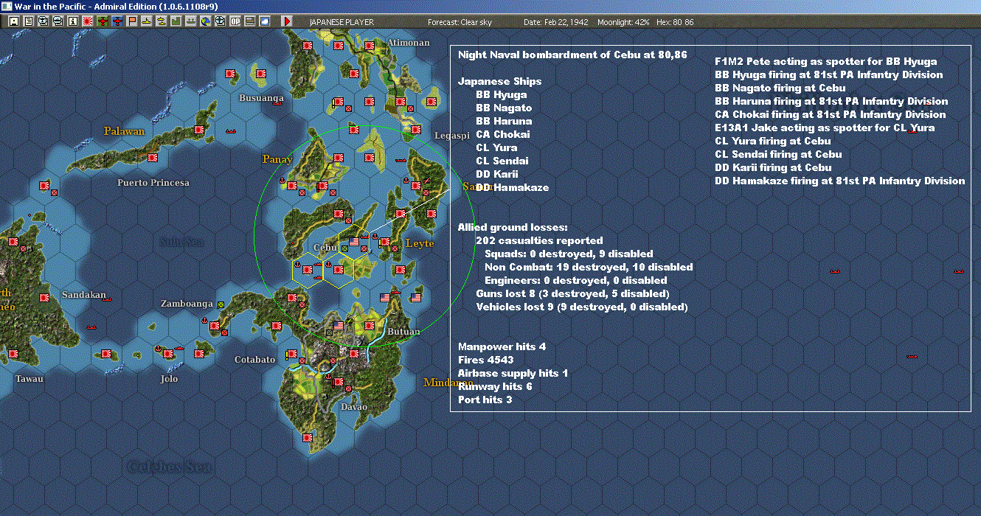Click the green land shape toolbar icon
This screenshot has width=981, height=516.
[176, 21]
